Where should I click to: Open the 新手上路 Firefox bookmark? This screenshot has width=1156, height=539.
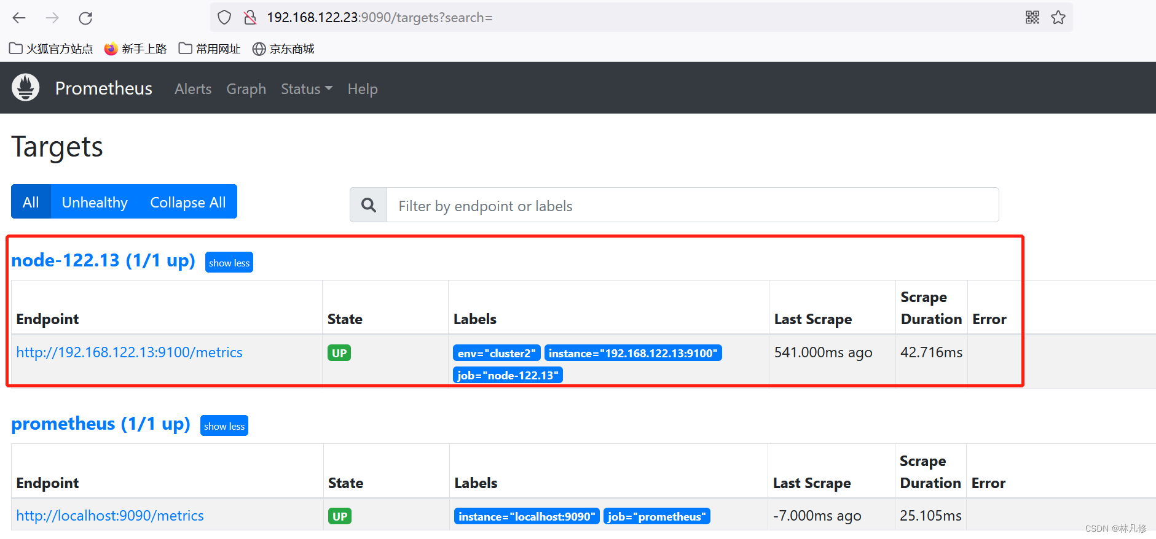click(135, 48)
